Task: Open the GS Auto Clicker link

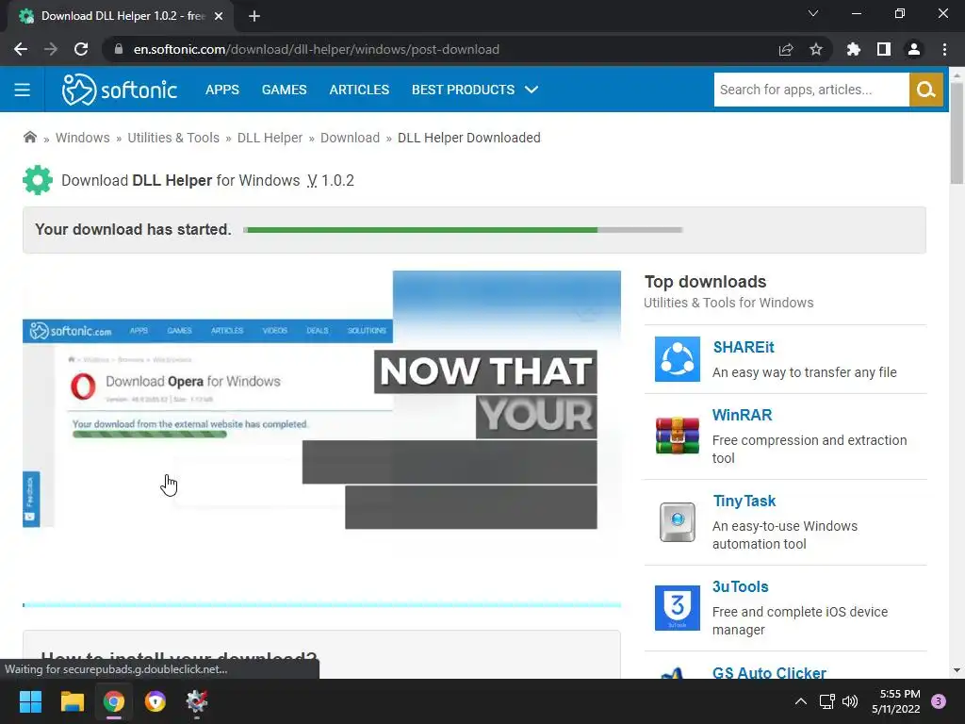Action: (769, 672)
